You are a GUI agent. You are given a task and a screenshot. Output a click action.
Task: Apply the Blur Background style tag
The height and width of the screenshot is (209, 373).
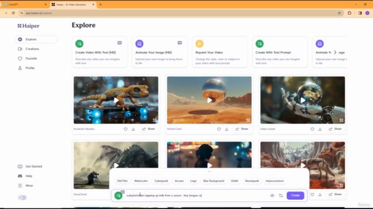pos(214,181)
